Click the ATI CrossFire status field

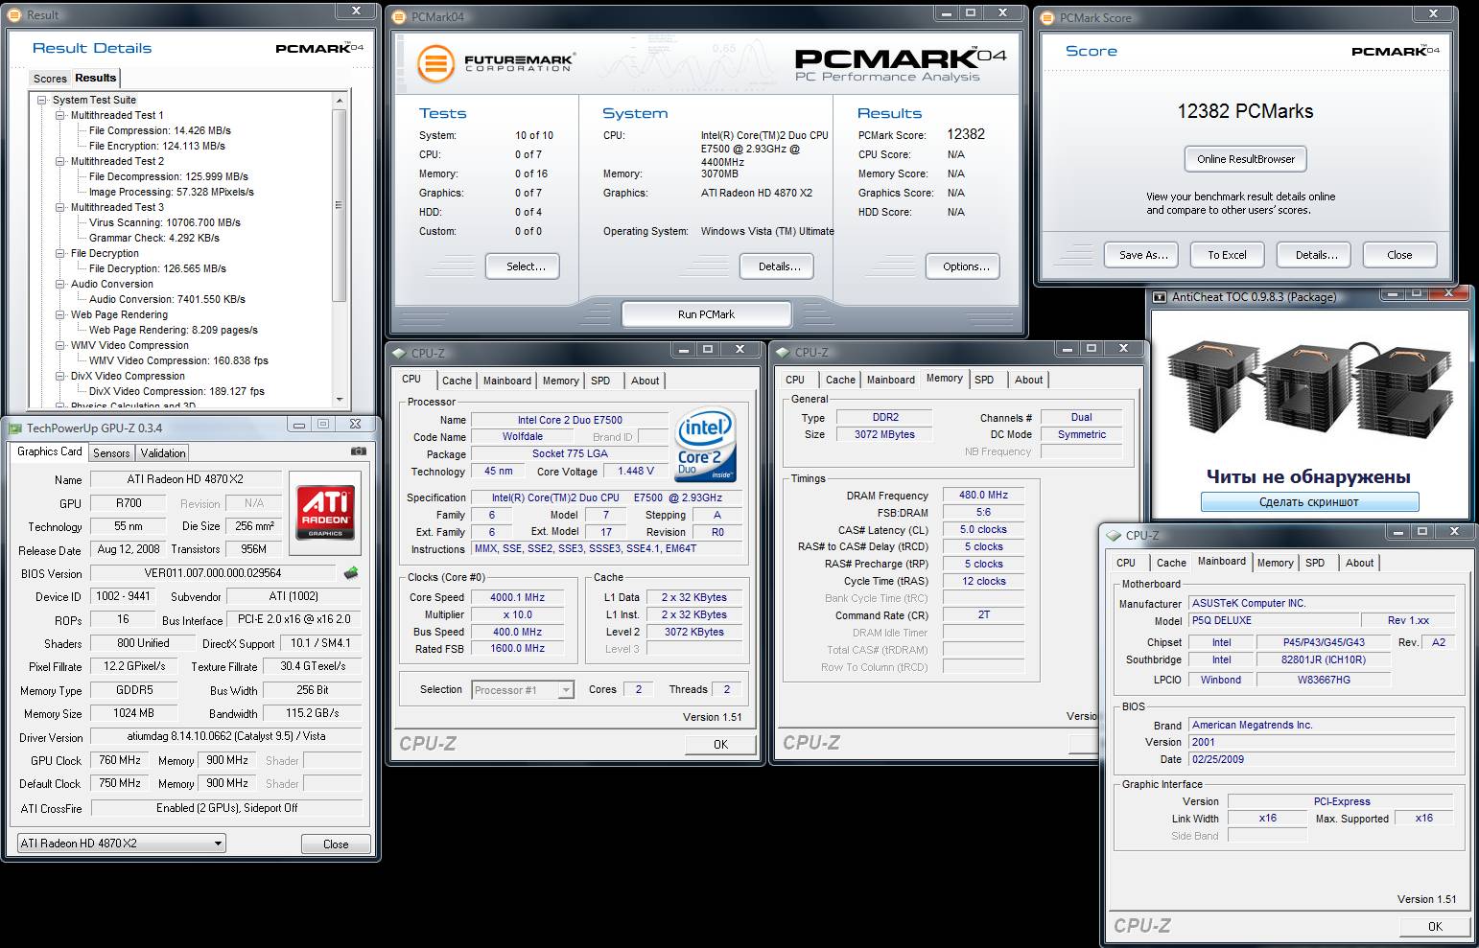click(x=226, y=808)
